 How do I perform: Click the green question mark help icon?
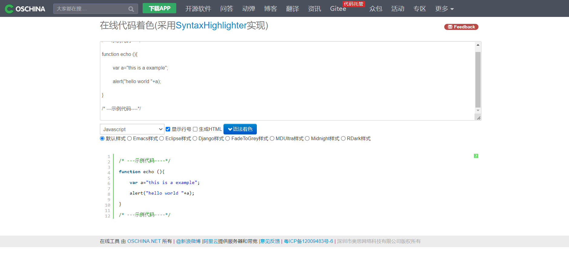tap(476, 156)
